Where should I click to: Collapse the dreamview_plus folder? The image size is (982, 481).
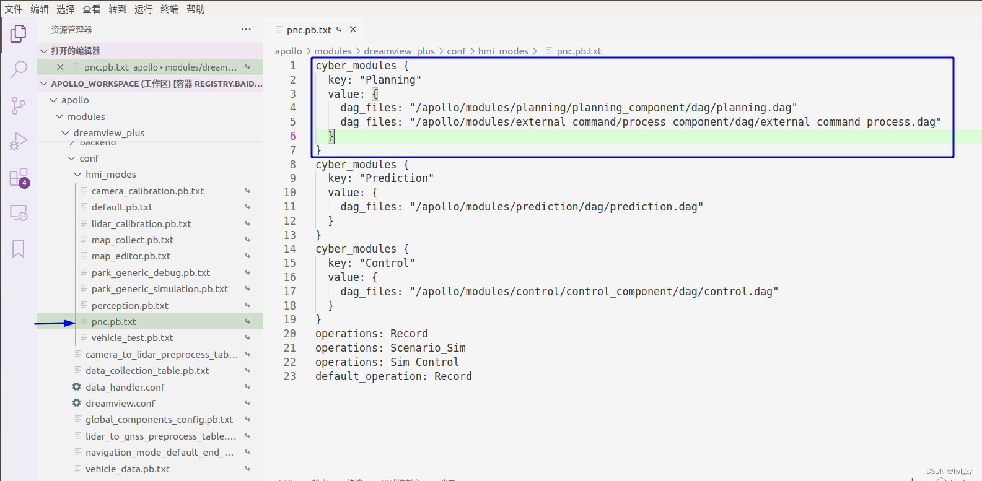(x=66, y=133)
